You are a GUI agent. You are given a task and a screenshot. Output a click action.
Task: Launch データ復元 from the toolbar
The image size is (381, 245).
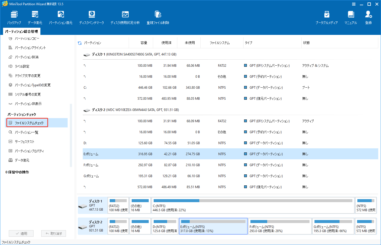[x=35, y=16]
